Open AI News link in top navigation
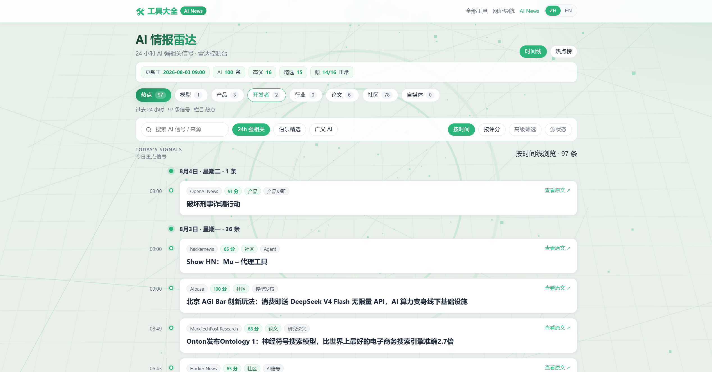The width and height of the screenshot is (712, 372). tap(529, 11)
